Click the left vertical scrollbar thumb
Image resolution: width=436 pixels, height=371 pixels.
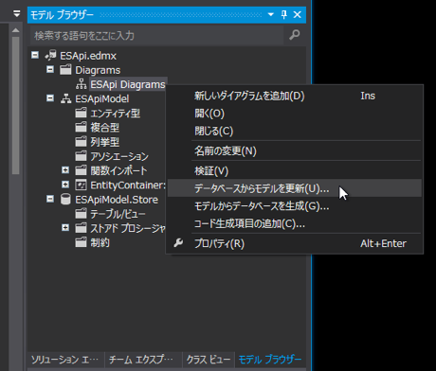(x=16, y=105)
